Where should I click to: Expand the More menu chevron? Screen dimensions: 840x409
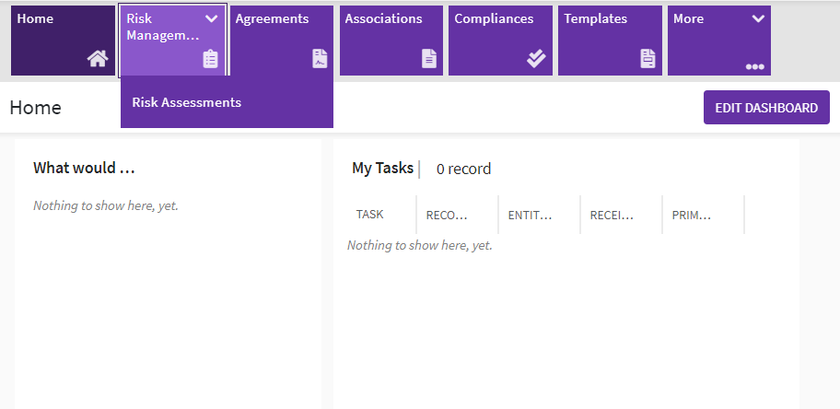pos(758,19)
